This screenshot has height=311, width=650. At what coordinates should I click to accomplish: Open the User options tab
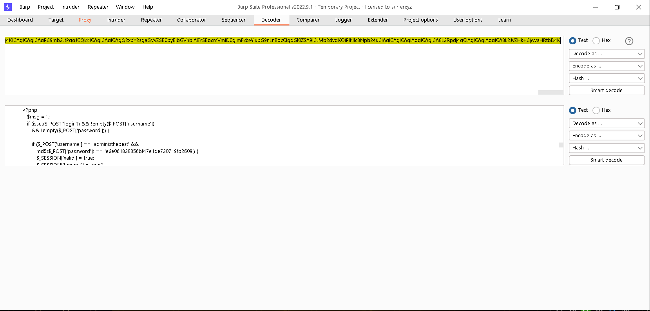coord(468,20)
